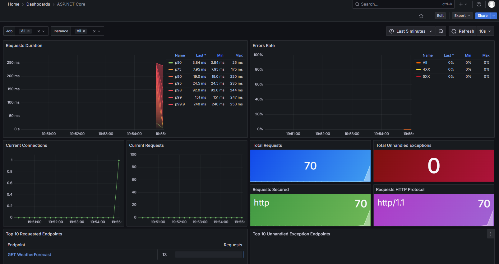
Task: Click the Refresh dashboard button
Action: (x=463, y=31)
